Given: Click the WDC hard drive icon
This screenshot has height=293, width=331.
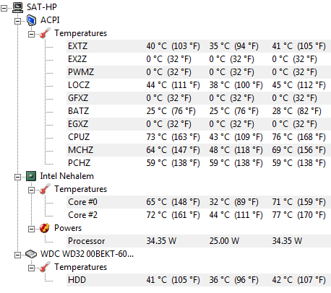Looking at the screenshot, I should (31, 254).
